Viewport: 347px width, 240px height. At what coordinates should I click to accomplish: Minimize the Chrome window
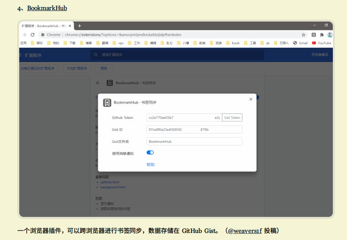tap(314, 25)
